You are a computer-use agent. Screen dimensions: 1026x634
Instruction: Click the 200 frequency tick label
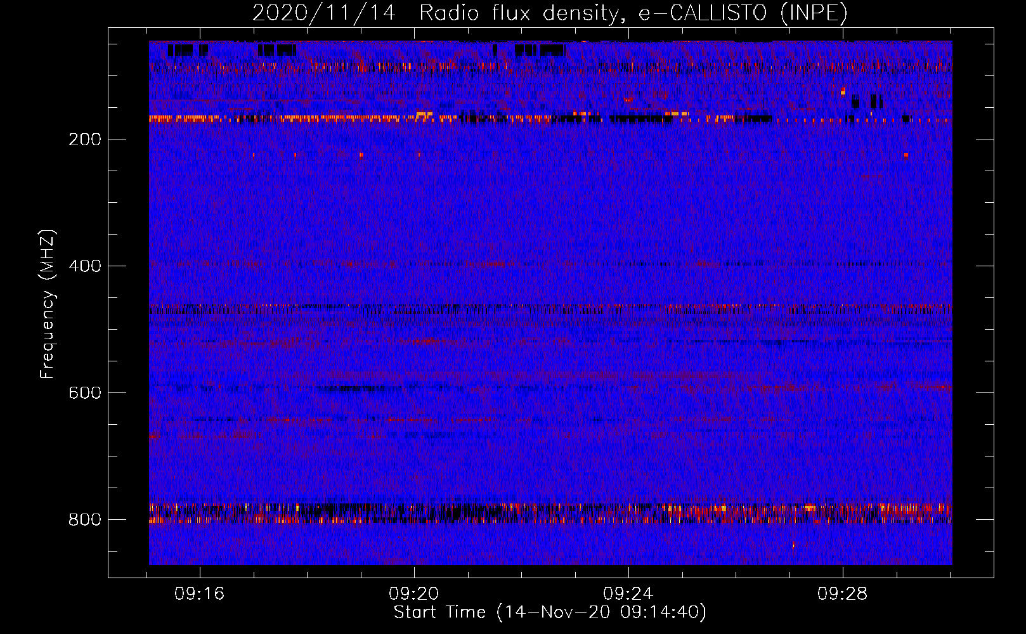pyautogui.click(x=85, y=139)
